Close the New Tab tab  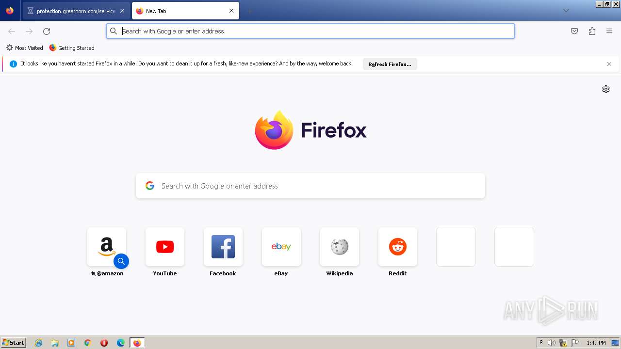click(231, 11)
